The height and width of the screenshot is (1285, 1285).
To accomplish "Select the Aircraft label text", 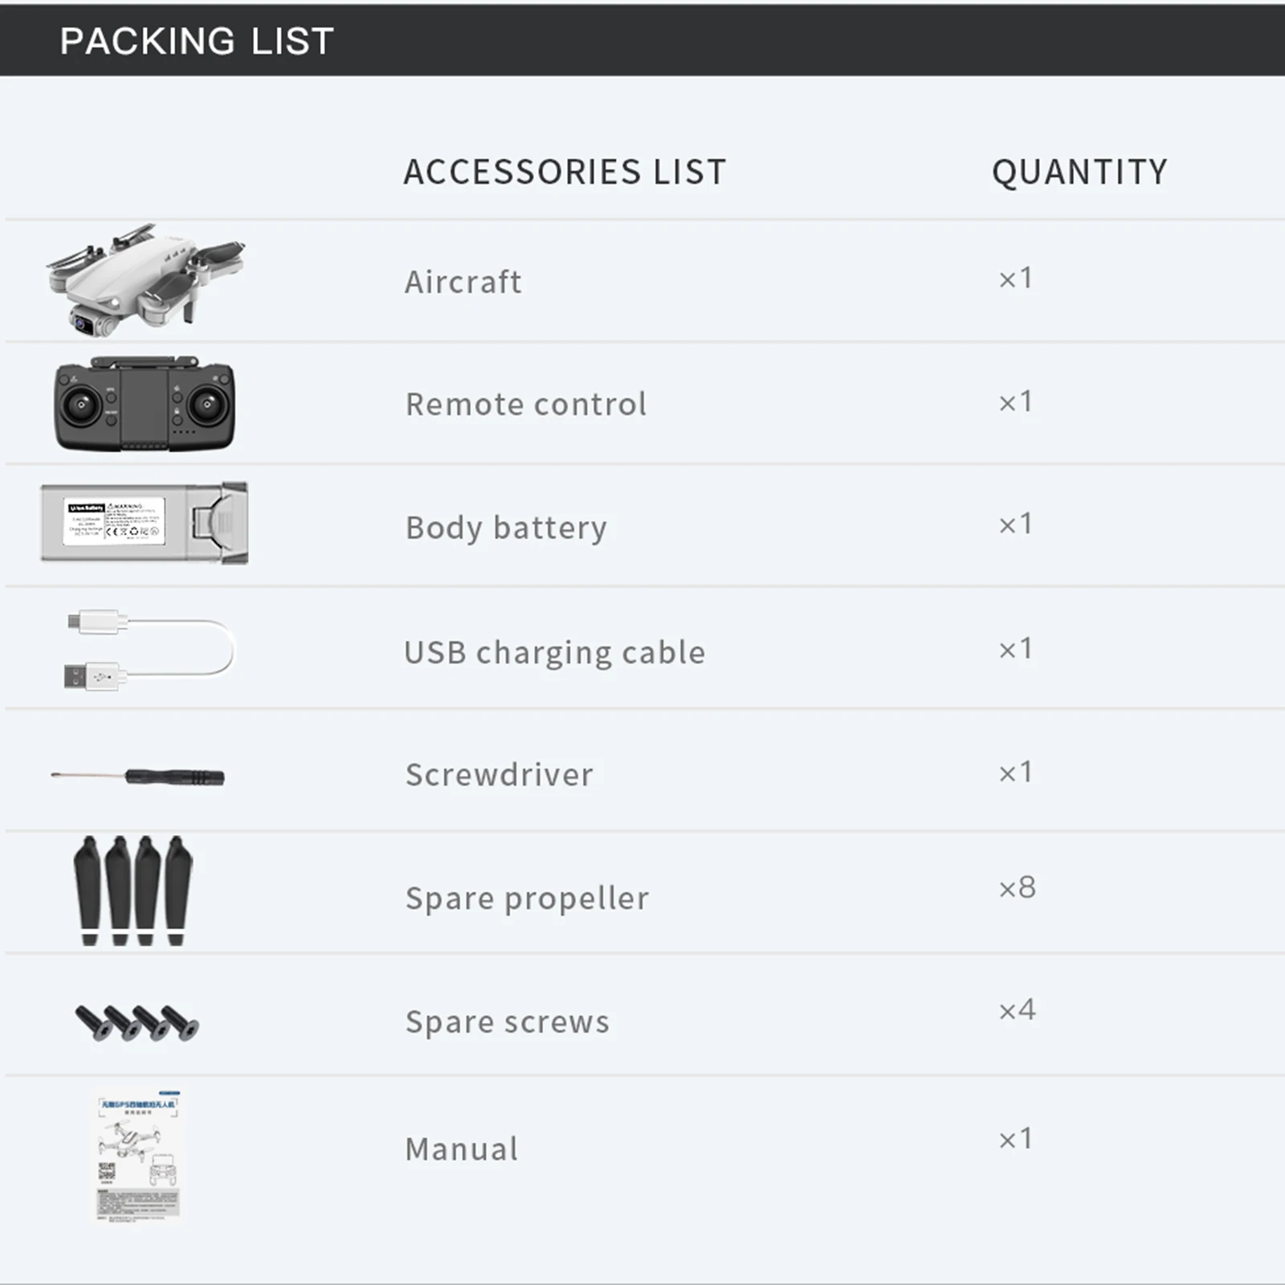I will click(x=463, y=282).
